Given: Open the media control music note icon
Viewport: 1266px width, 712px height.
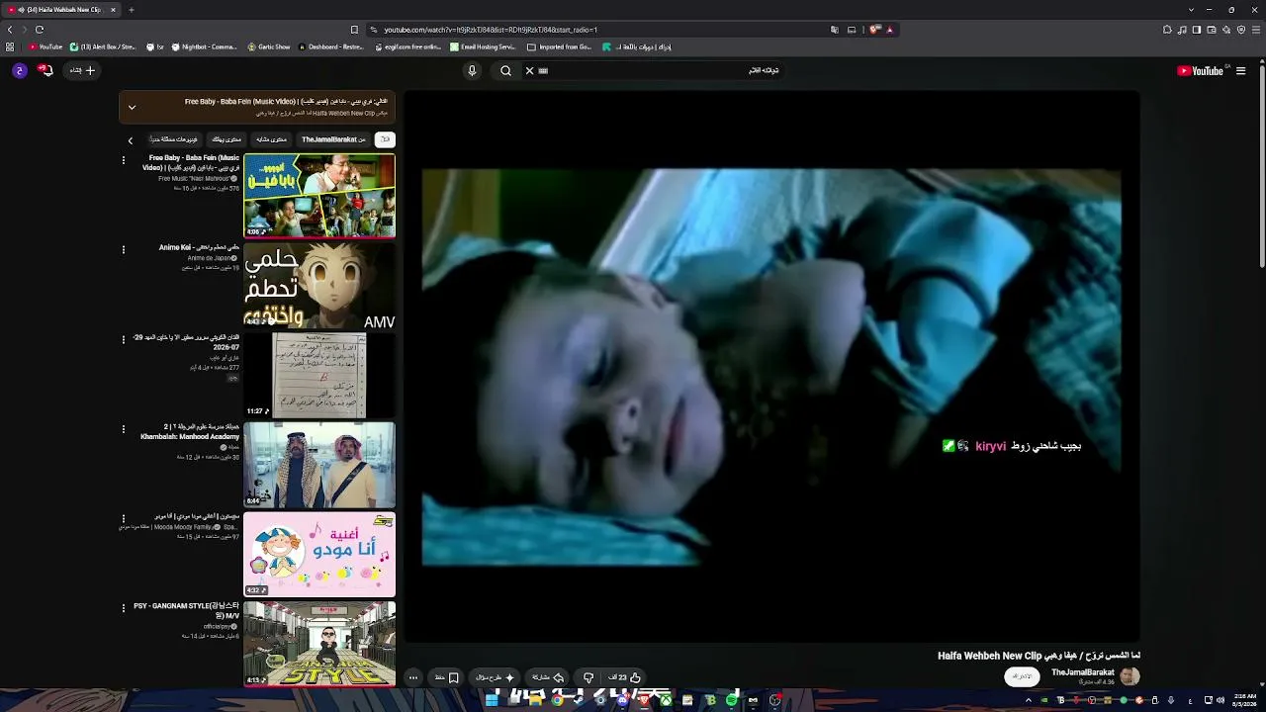Looking at the screenshot, I should point(1182,30).
